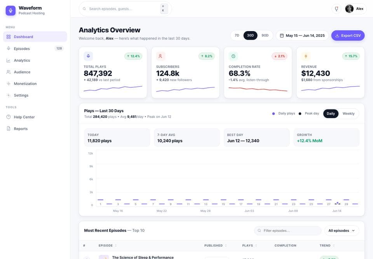The height and width of the screenshot is (259, 373).
Task: Open Settings in the sidebar menu
Action: click(35, 95)
